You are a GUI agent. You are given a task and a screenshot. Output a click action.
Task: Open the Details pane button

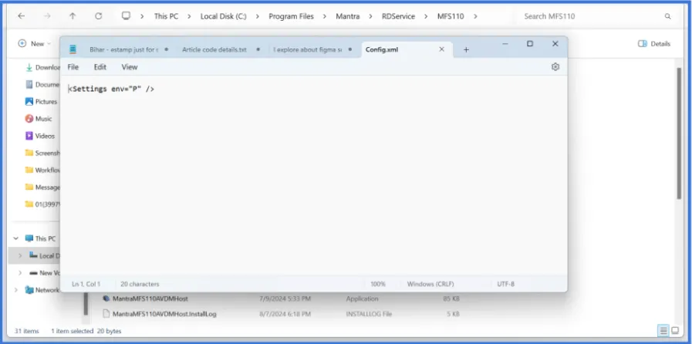tap(654, 44)
